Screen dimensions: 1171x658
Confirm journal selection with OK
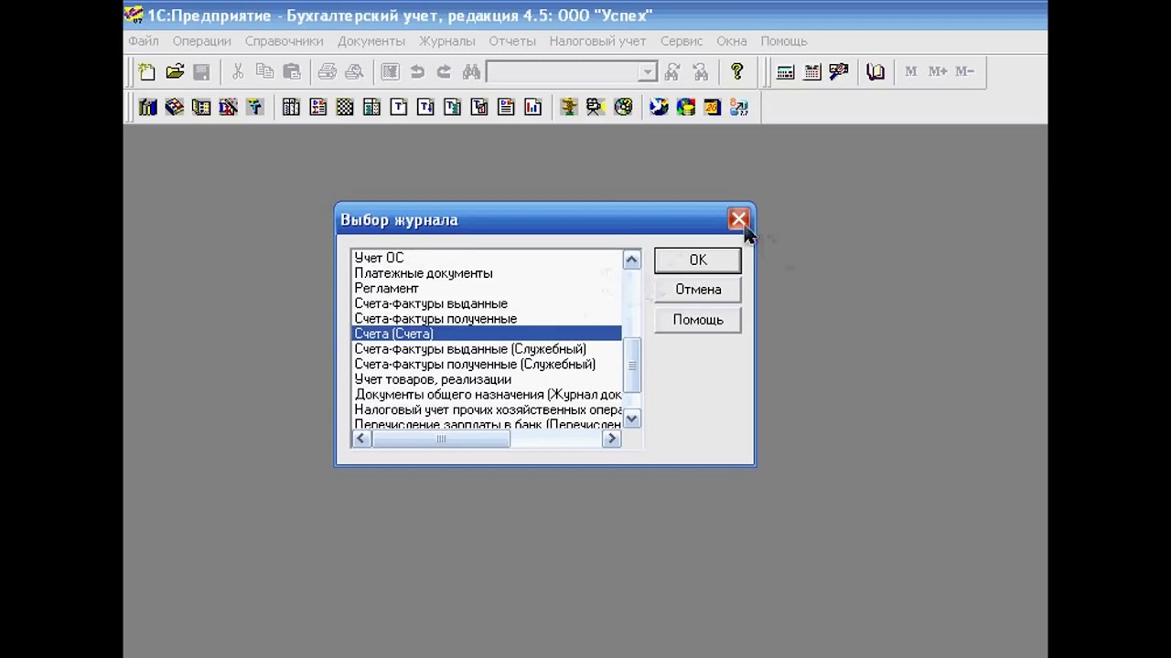(698, 260)
